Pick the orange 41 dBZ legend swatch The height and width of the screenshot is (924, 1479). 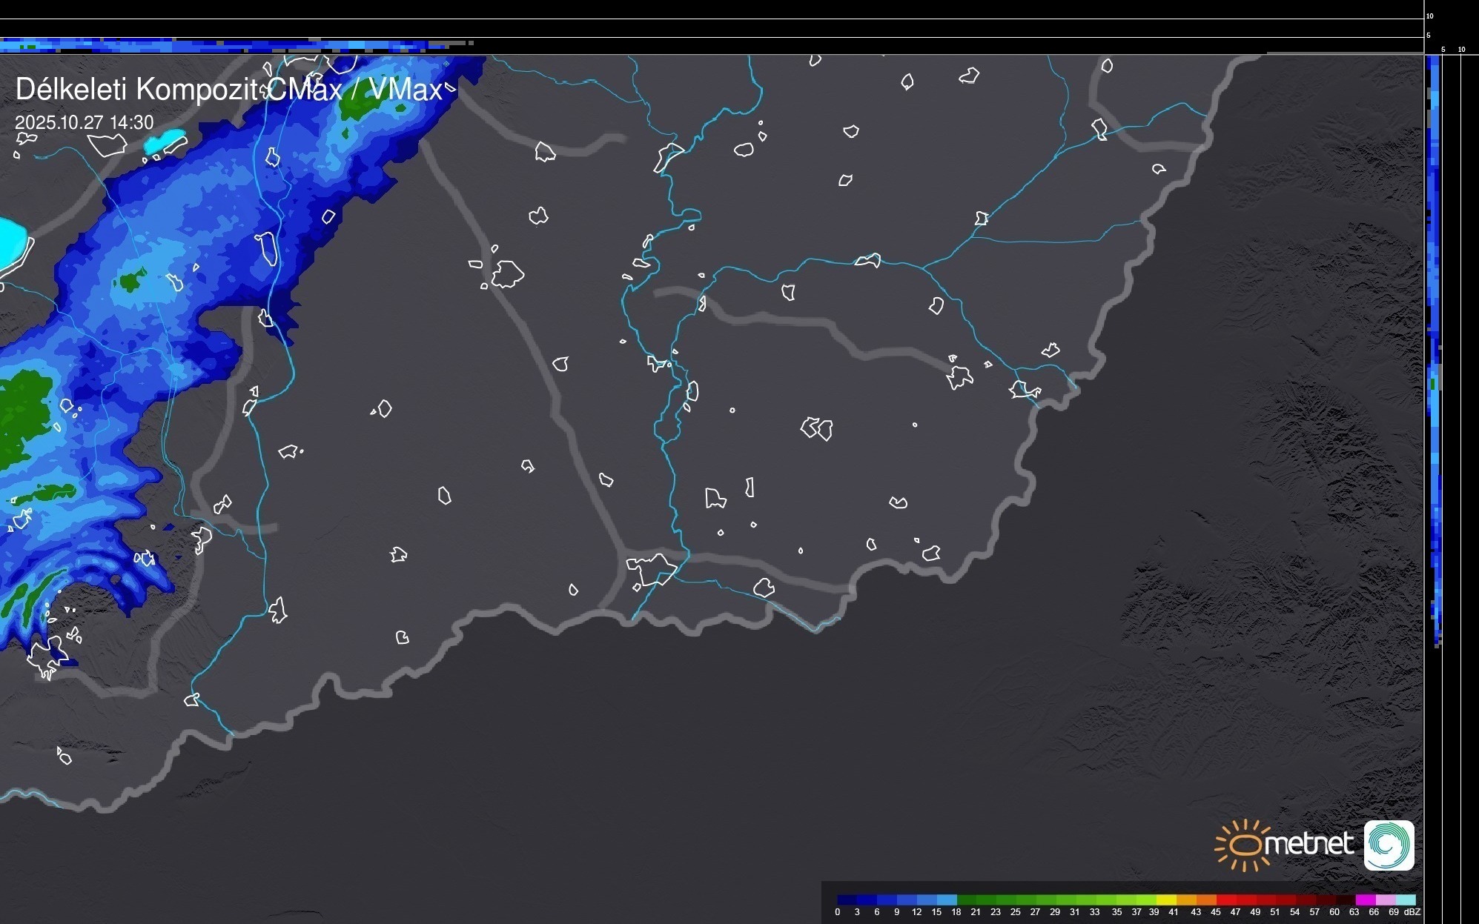[x=1185, y=900]
